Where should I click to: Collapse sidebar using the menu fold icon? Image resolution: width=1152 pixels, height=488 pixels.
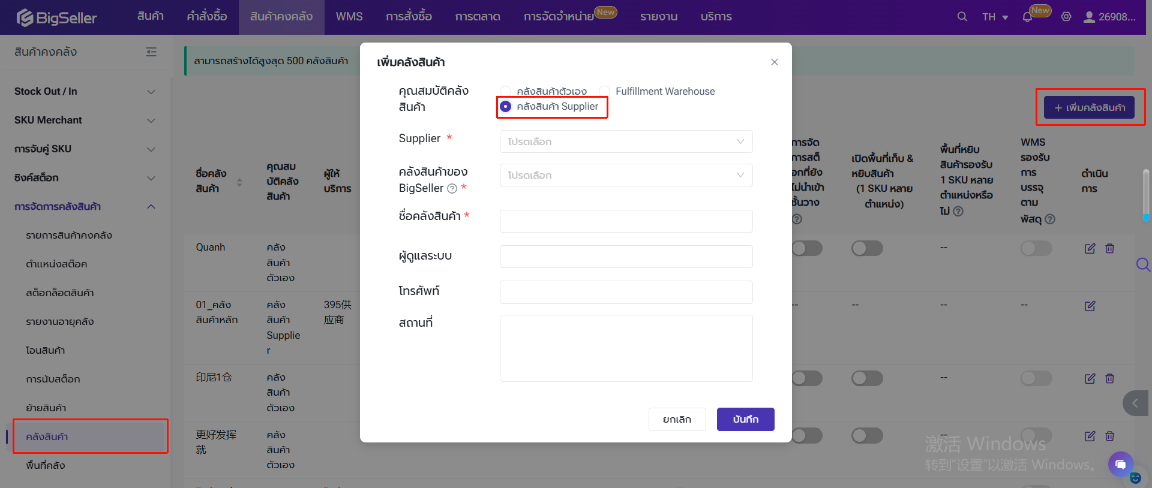click(x=151, y=52)
